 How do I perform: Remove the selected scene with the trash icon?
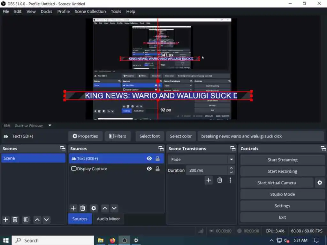[15, 219]
